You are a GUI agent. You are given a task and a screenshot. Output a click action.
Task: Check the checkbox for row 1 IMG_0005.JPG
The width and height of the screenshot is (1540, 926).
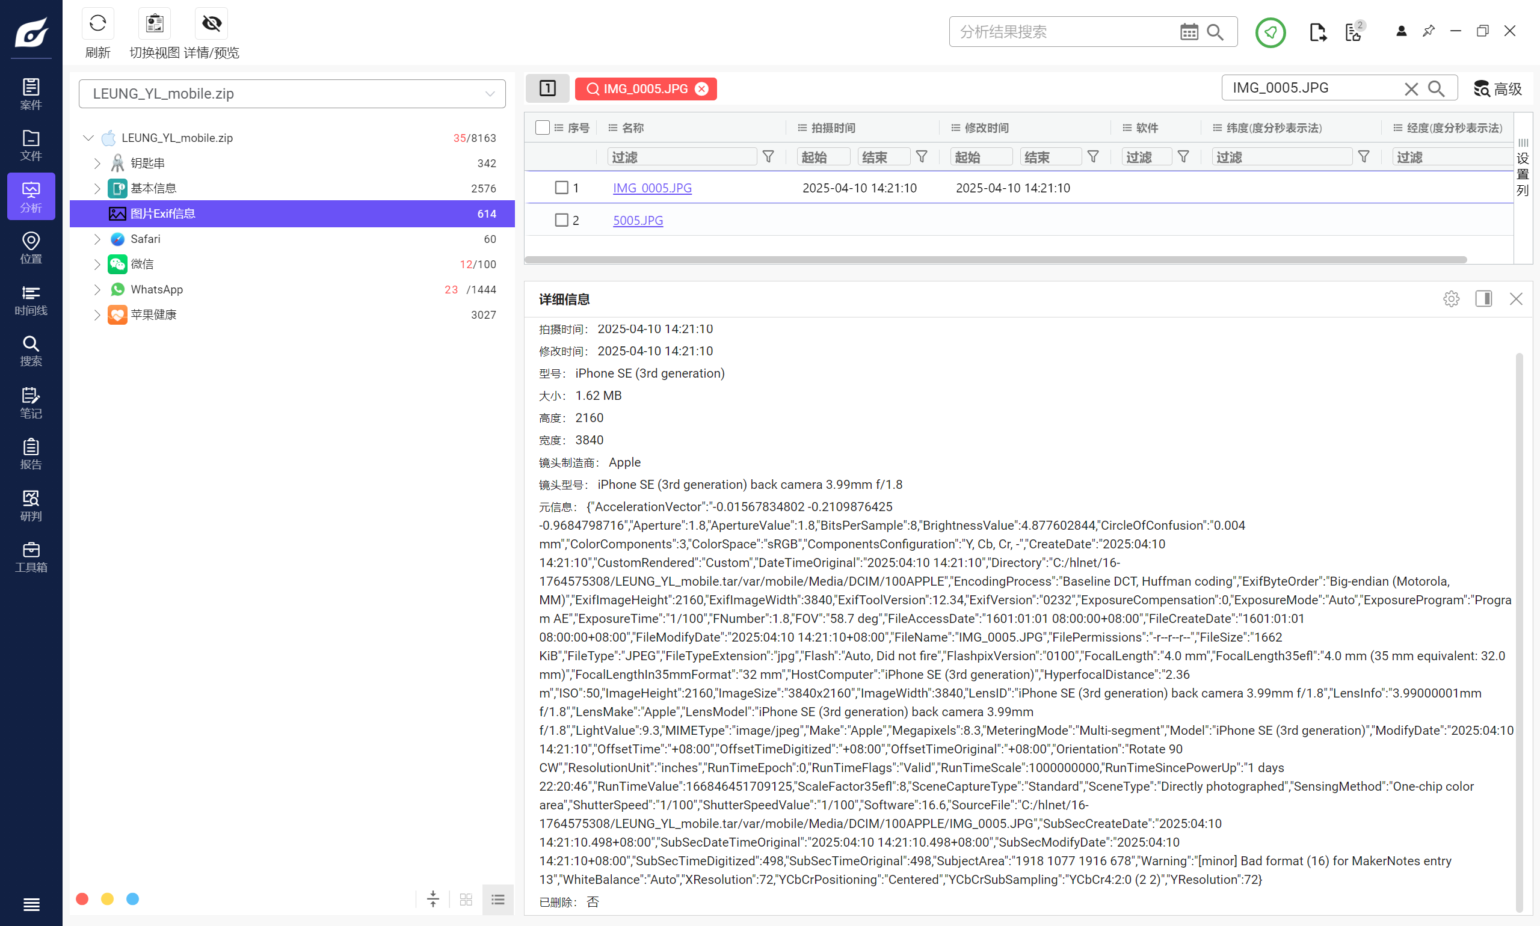[561, 188]
